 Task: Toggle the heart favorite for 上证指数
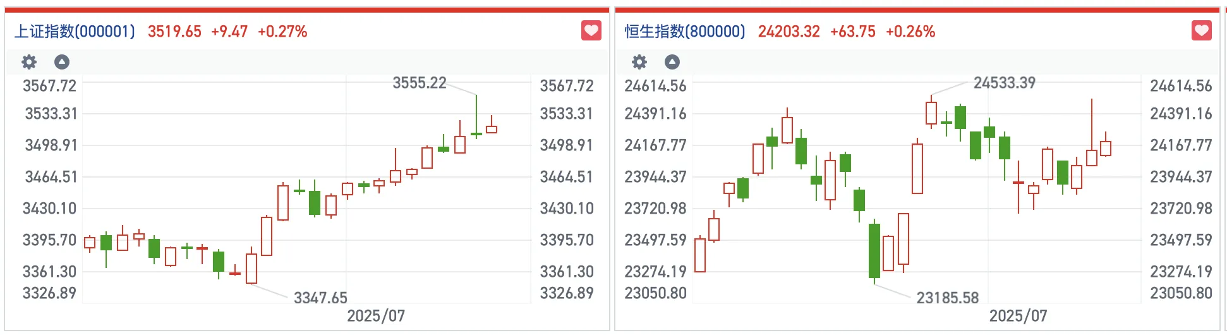coord(591,30)
